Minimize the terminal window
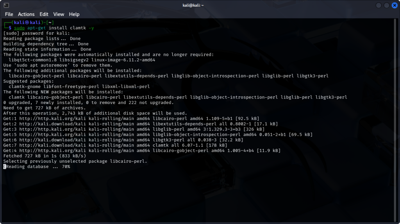 [379, 5]
